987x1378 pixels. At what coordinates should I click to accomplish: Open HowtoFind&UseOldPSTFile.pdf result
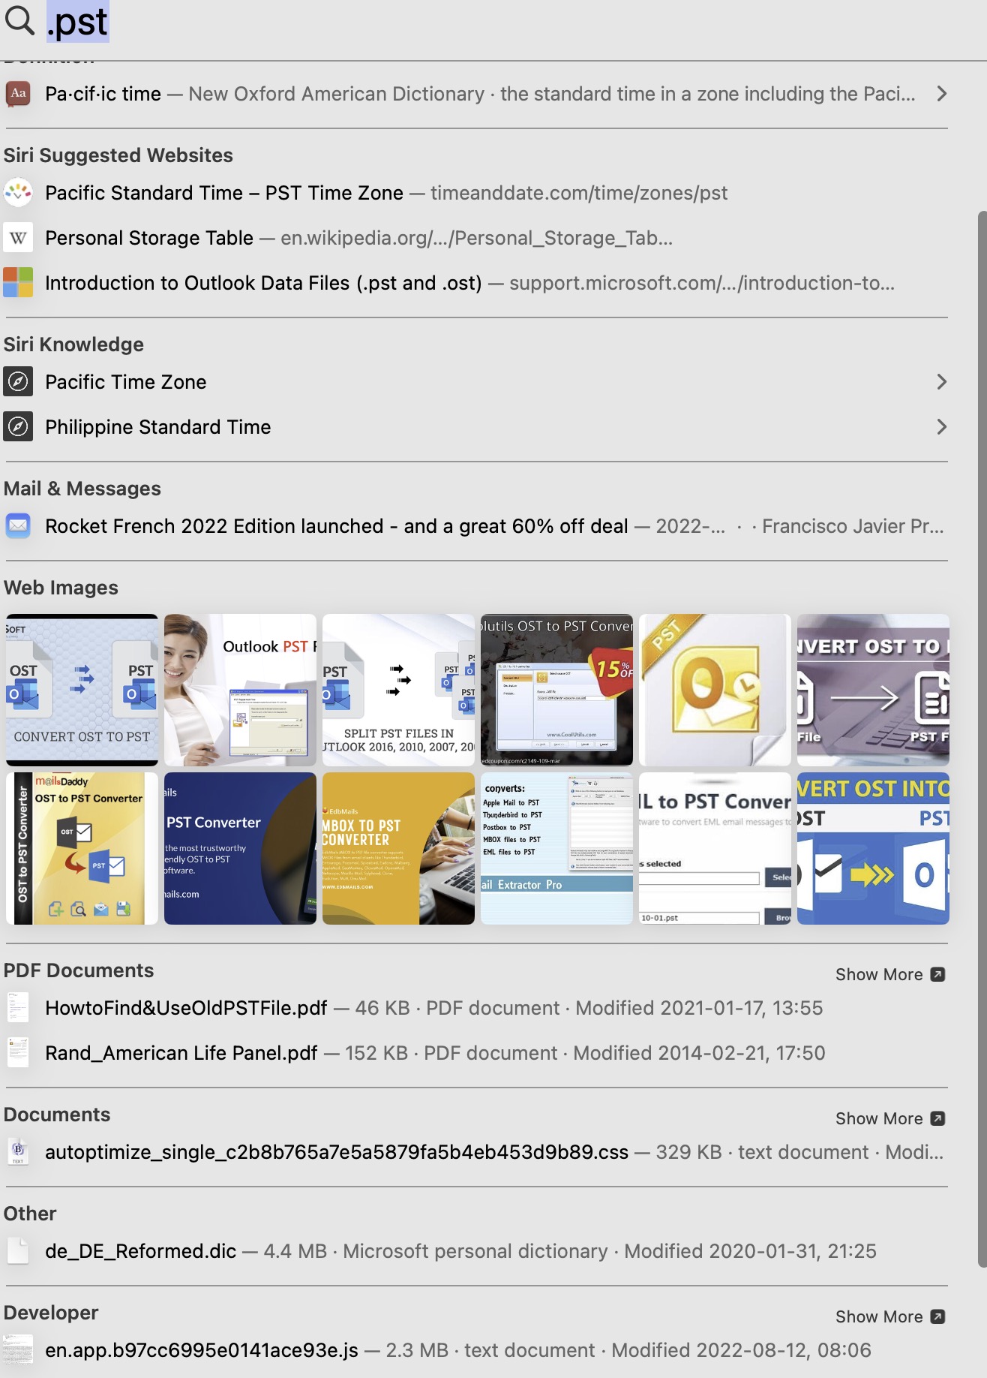coord(475,1008)
